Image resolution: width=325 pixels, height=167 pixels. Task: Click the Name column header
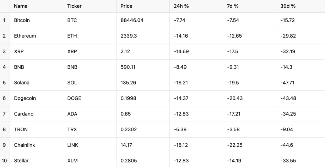(x=21, y=6)
